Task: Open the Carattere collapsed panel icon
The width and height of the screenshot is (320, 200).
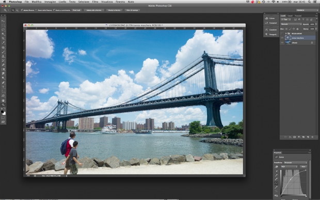Action: 271,29
